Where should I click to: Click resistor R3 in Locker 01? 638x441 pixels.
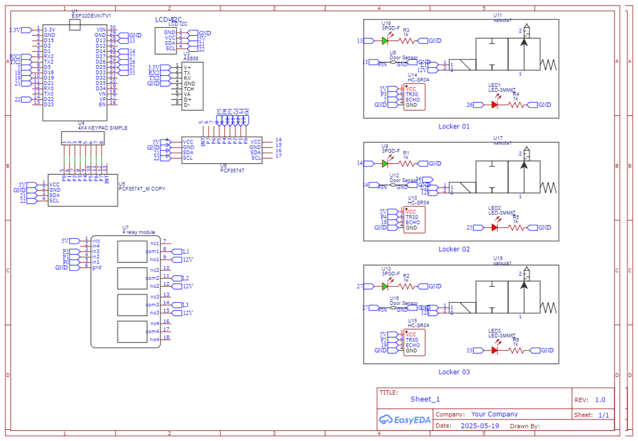[x=406, y=40]
